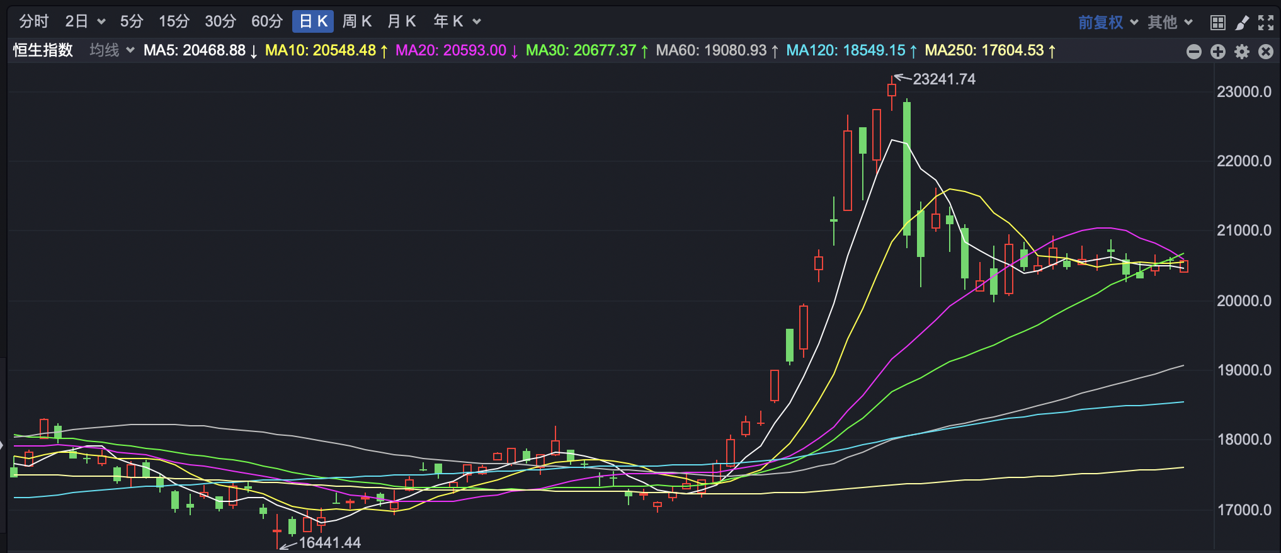Image resolution: width=1281 pixels, height=553 pixels.
Task: Click the 18000.0 price axis label
Action: pyautogui.click(x=1244, y=440)
